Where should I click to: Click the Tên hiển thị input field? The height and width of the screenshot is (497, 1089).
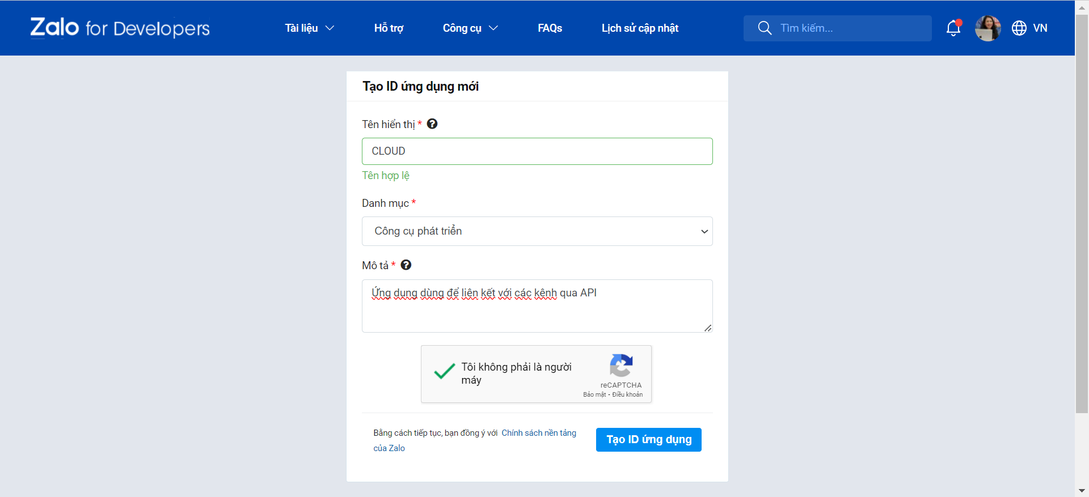[x=537, y=151]
